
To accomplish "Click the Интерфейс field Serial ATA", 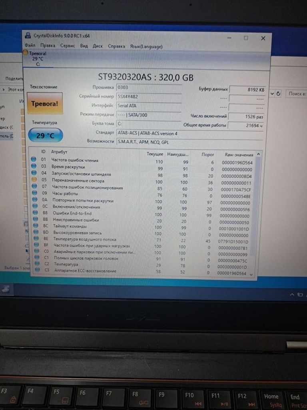I will [x=149, y=106].
